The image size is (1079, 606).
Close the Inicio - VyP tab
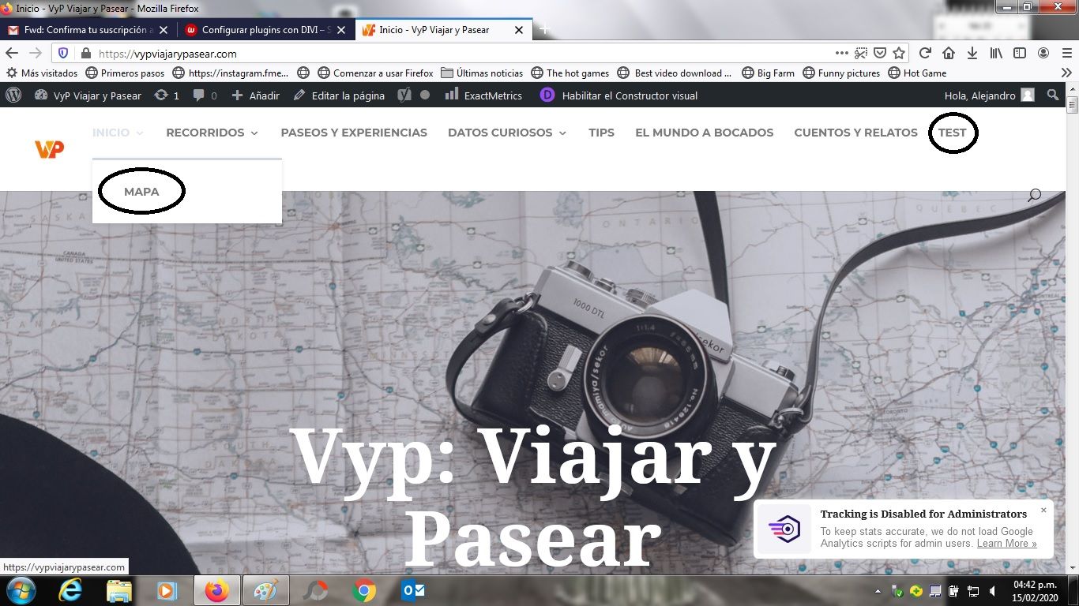click(x=519, y=30)
